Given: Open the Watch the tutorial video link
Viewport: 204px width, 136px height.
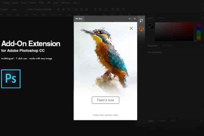Looking at the screenshot, I should (x=106, y=115).
